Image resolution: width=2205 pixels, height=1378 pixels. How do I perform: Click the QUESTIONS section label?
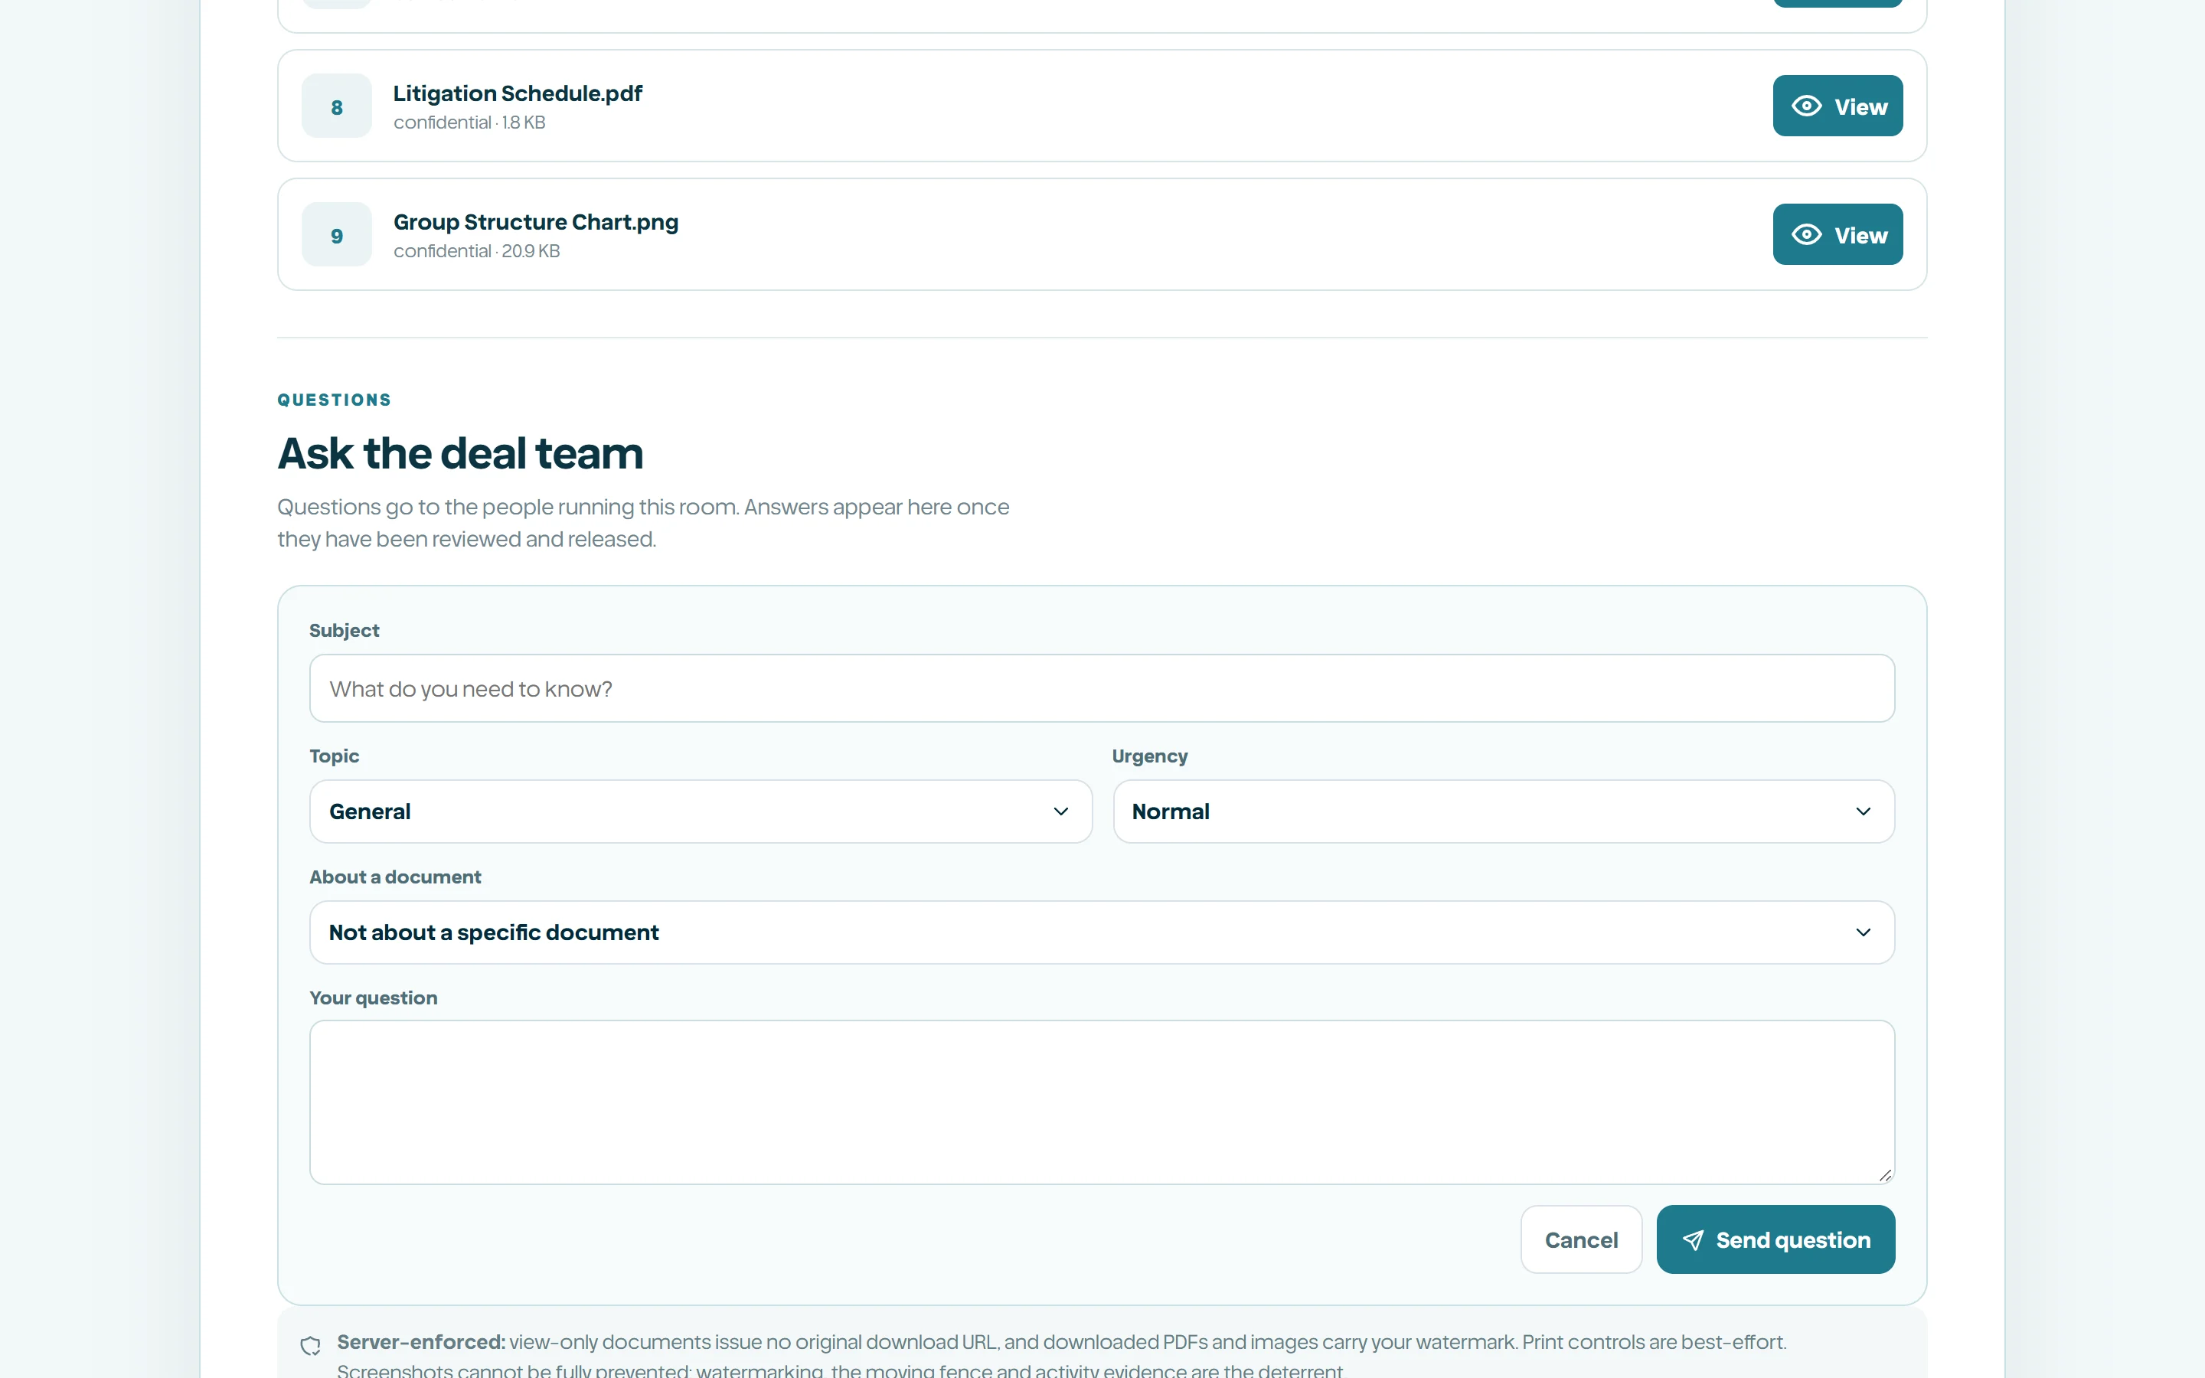click(x=335, y=399)
